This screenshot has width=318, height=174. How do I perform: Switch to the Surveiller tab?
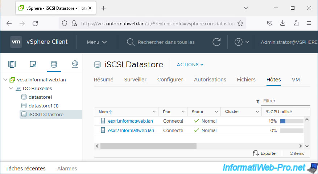135,80
